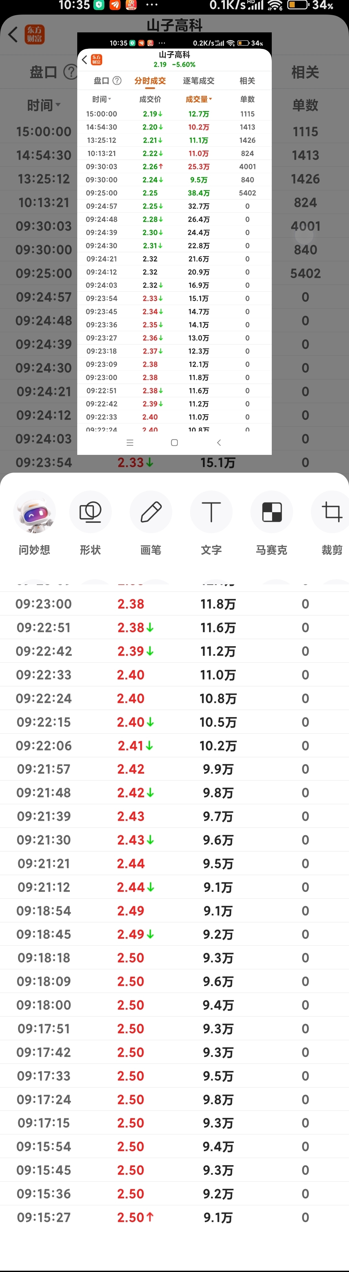Tap the volume 9.9万 in the list
This screenshot has height=1272, width=349.
[218, 769]
